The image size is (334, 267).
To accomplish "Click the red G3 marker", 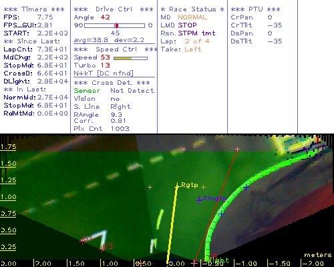I will (x=102, y=249).
